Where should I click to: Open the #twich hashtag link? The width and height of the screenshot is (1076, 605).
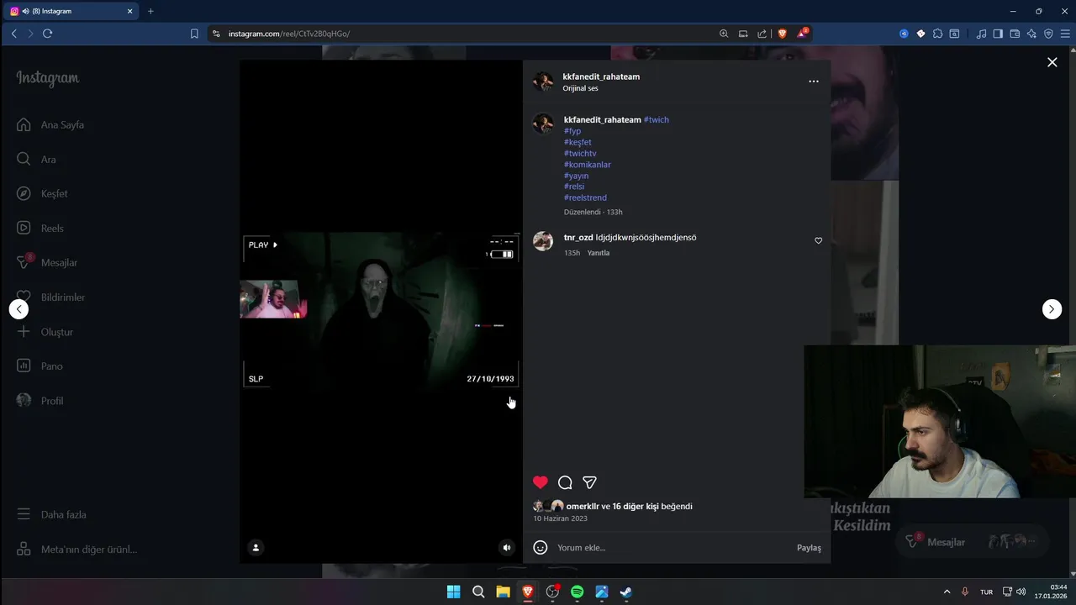657,120
